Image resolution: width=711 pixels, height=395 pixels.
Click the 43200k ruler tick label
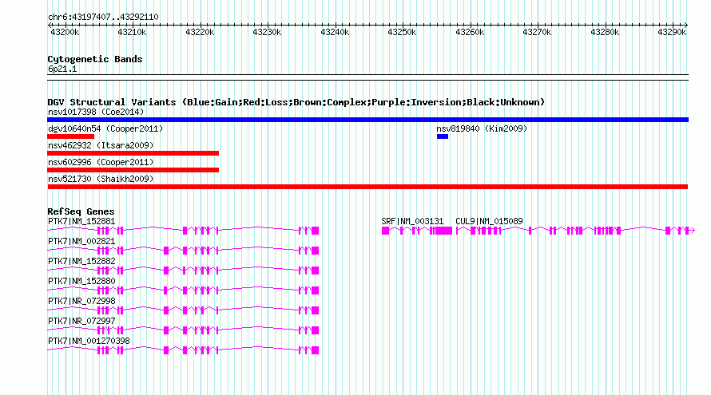(x=65, y=32)
